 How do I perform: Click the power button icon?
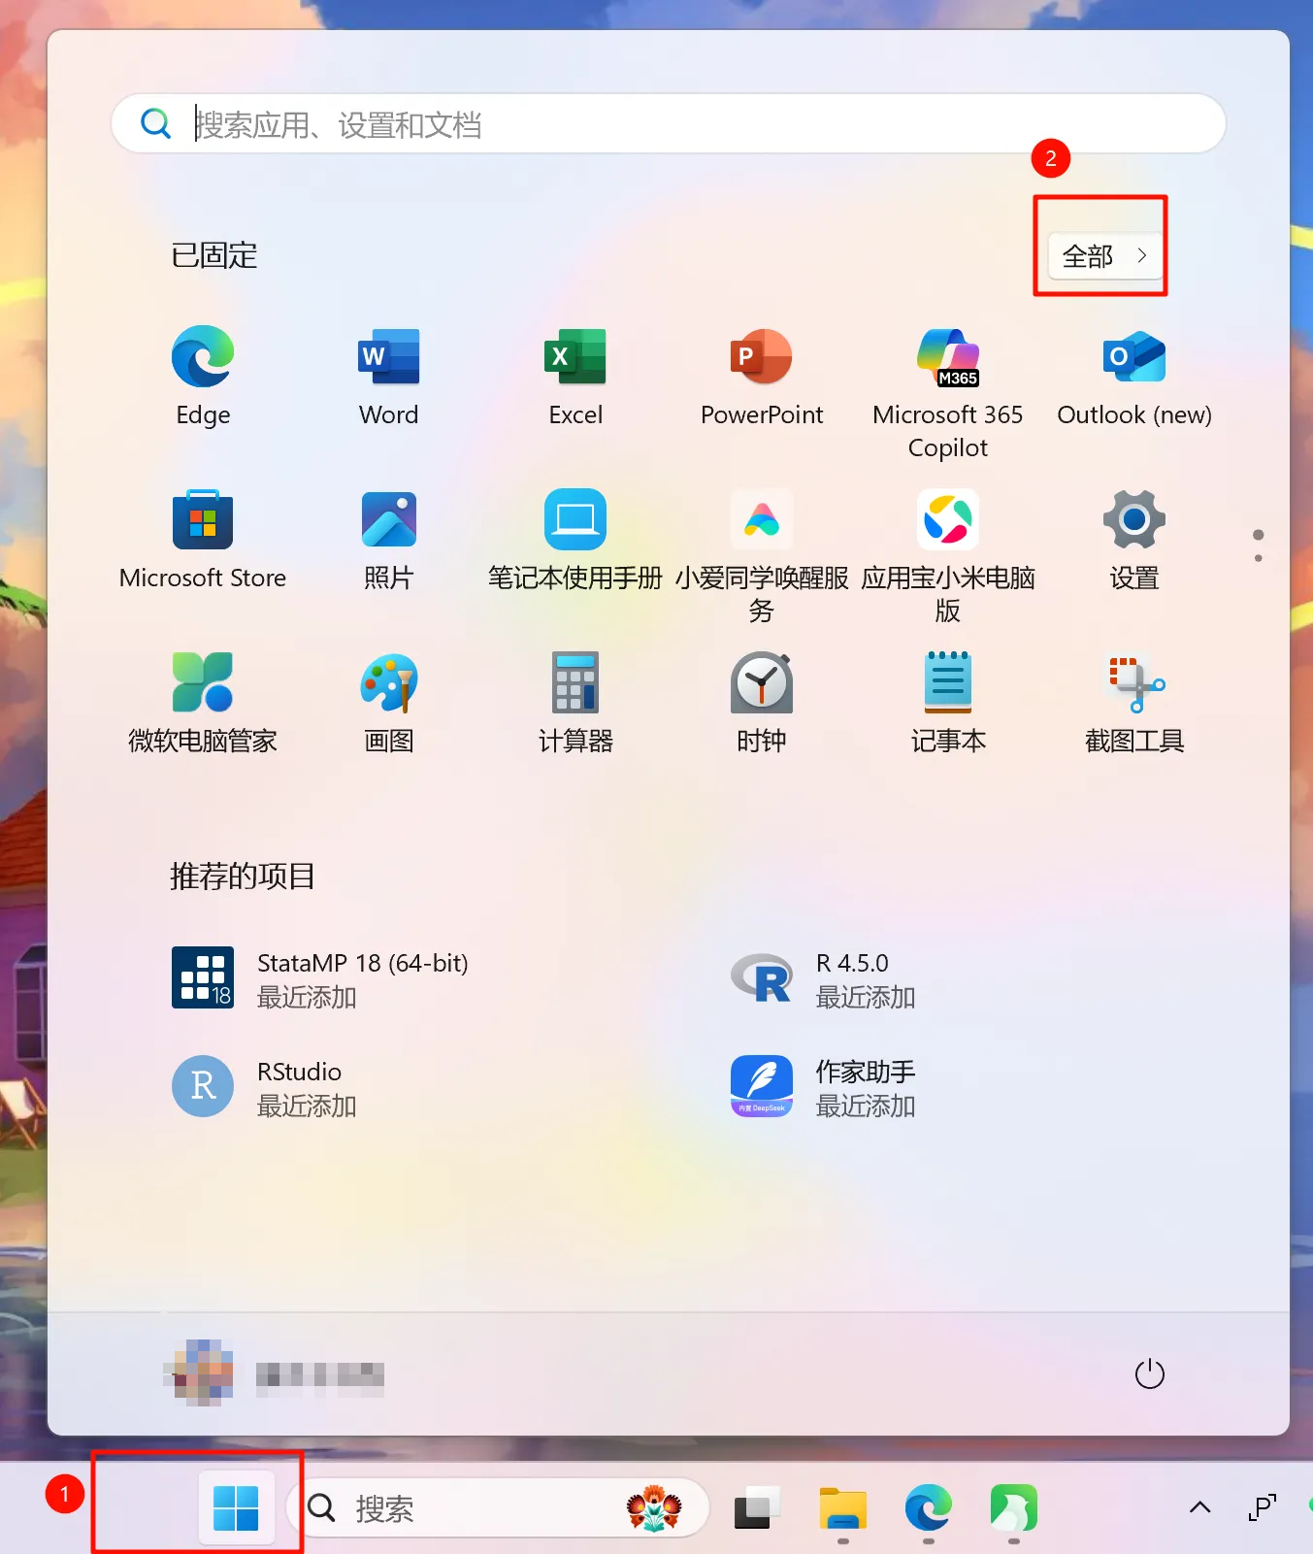1150,1373
